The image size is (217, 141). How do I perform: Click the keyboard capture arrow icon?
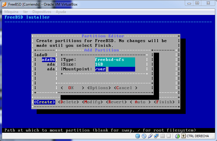pos(183,136)
